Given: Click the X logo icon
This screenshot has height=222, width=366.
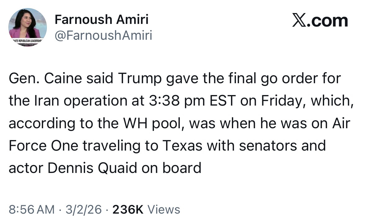Looking at the screenshot, I should (x=300, y=21).
